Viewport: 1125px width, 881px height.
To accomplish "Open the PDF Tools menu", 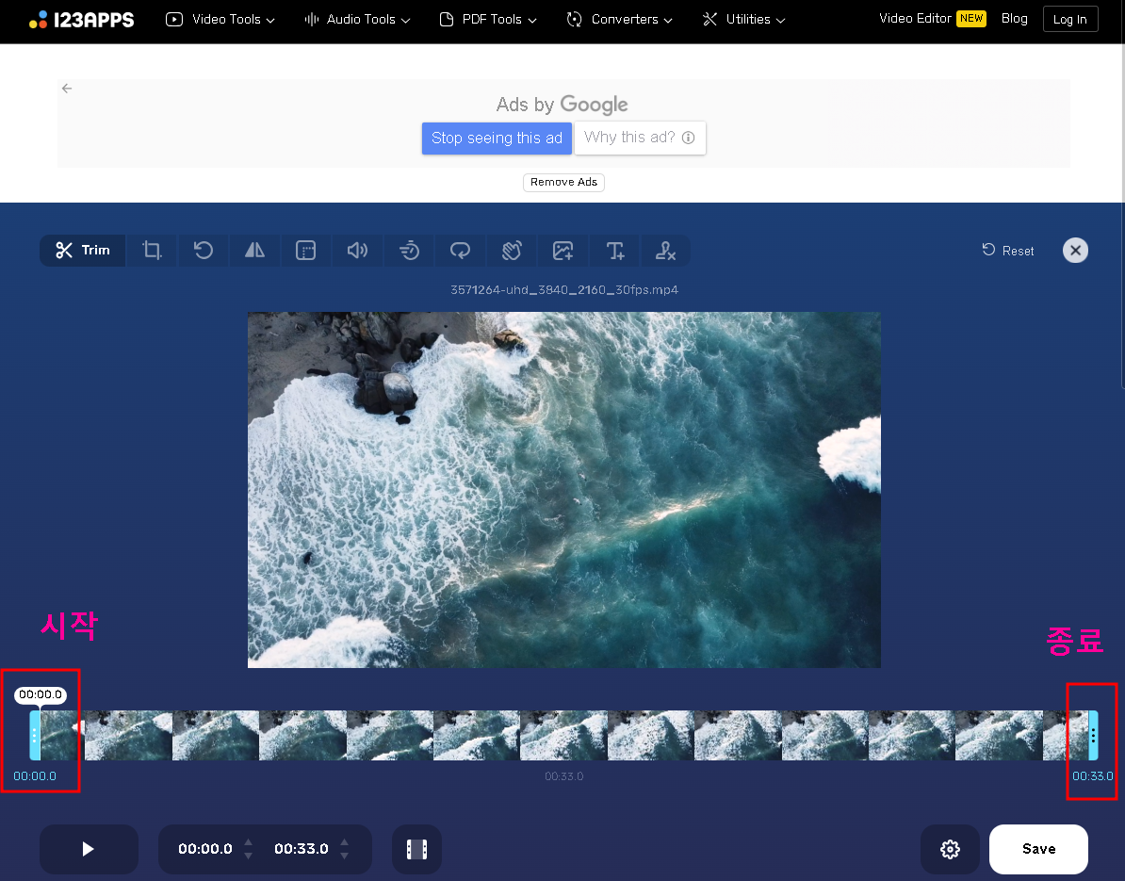I will [x=488, y=20].
